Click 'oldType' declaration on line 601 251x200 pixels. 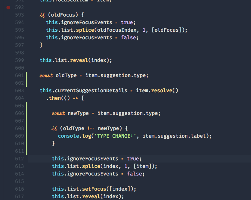pyautogui.click(x=66, y=75)
